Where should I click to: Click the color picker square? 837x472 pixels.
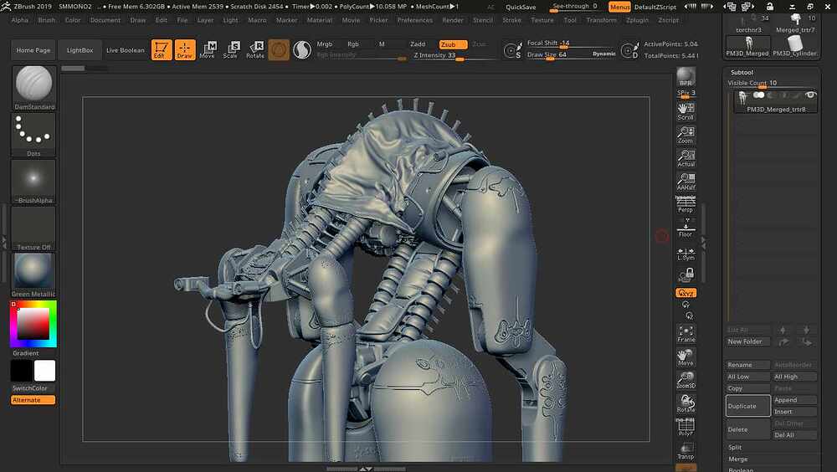(x=33, y=324)
